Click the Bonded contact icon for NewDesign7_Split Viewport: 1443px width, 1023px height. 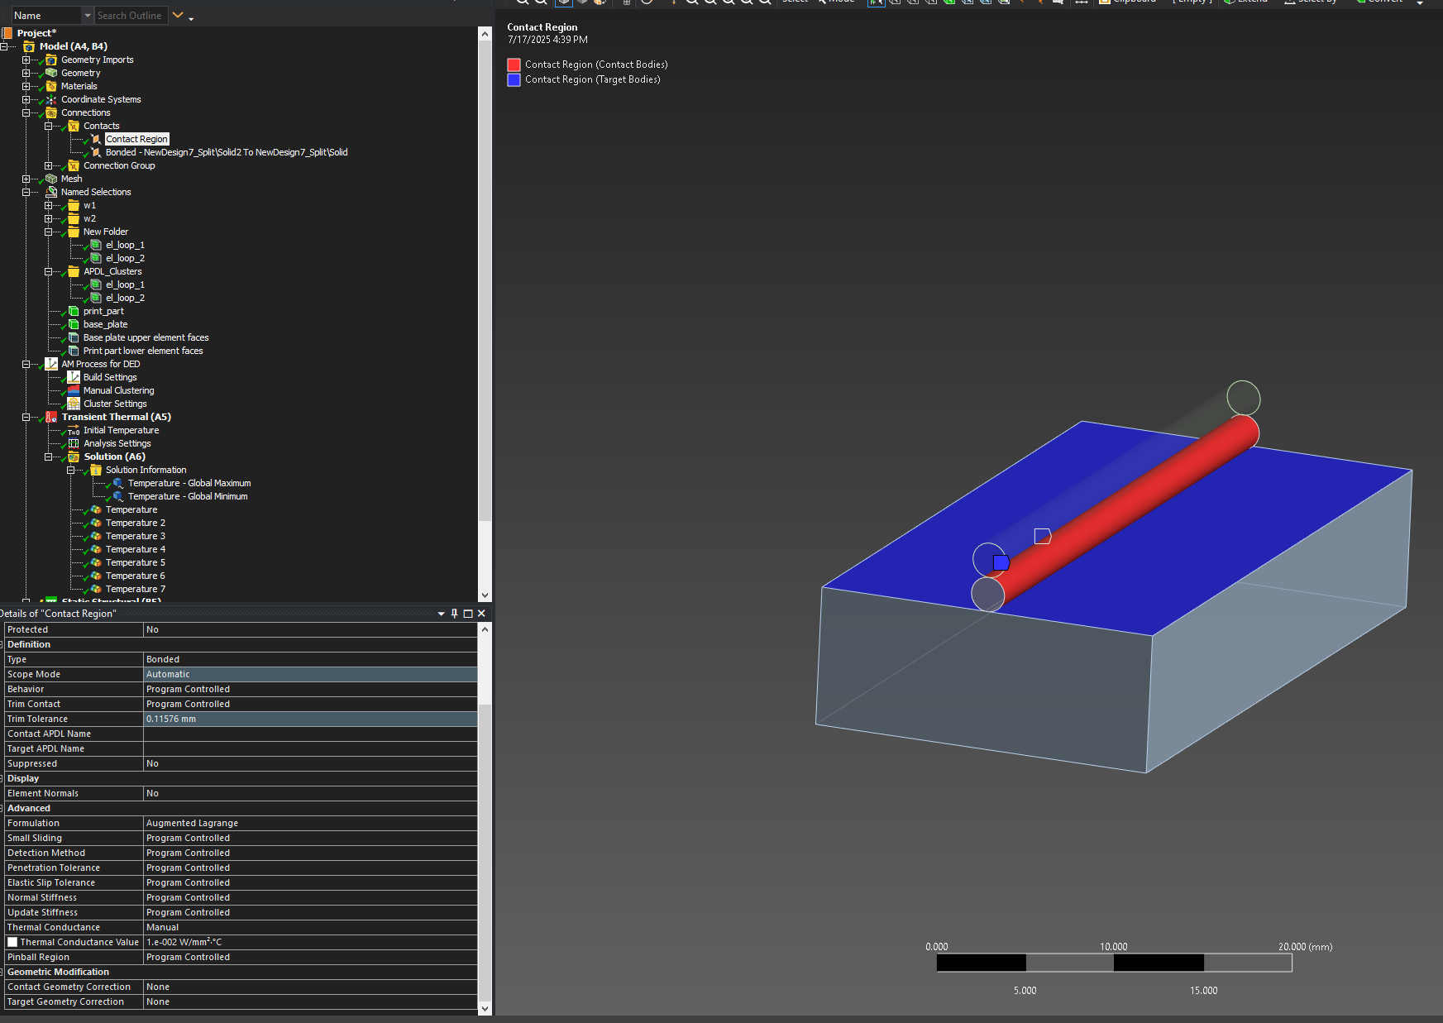[x=96, y=152]
